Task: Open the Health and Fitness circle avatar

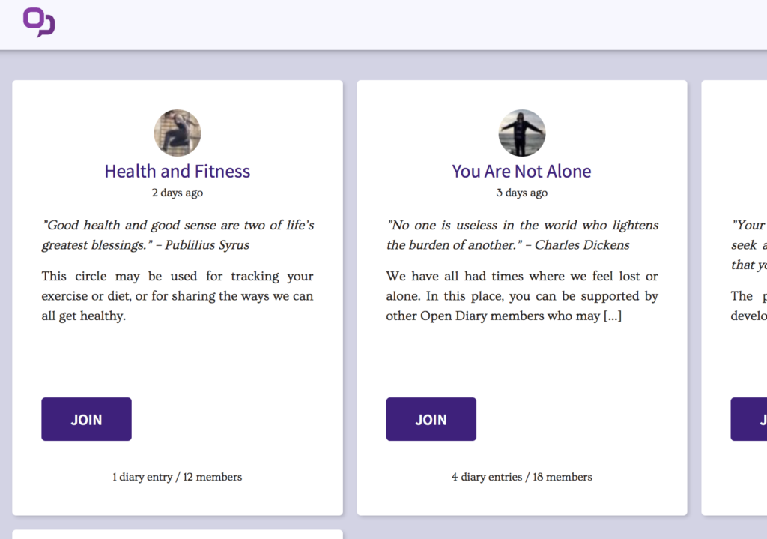Action: pos(178,133)
